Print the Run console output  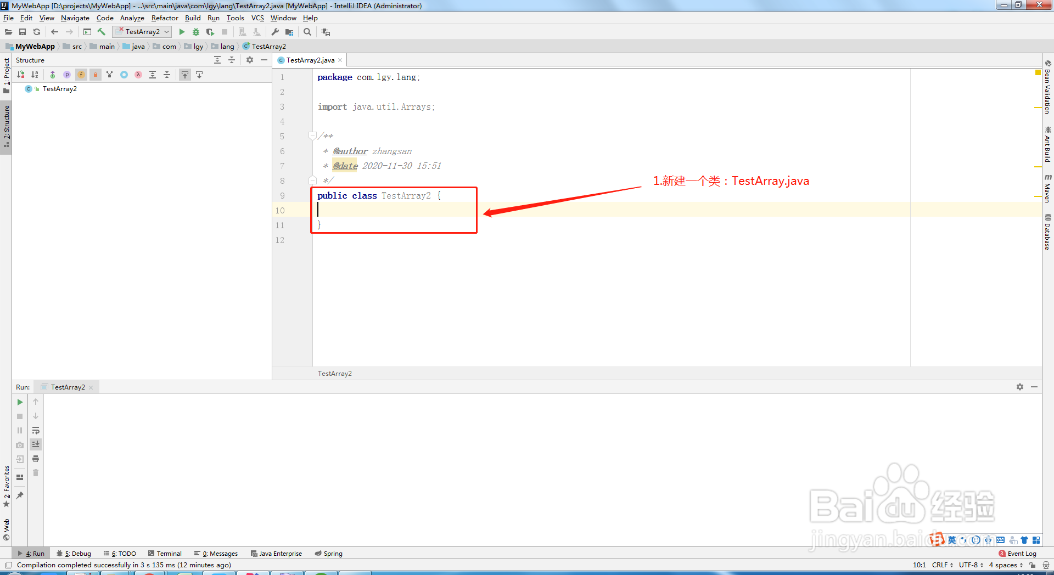[x=36, y=459]
